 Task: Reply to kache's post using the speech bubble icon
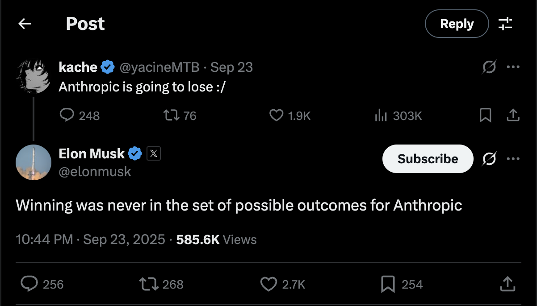(x=67, y=115)
